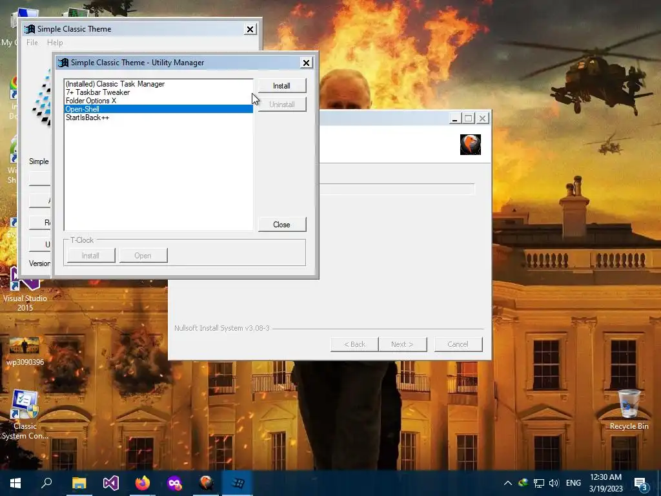Show hidden tray icons
The width and height of the screenshot is (661, 496).
pyautogui.click(x=508, y=483)
